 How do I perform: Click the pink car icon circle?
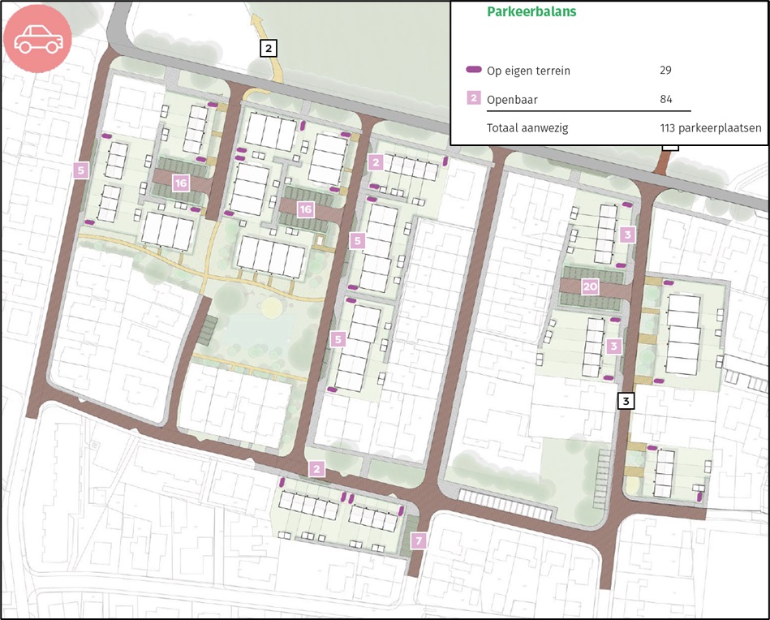[x=37, y=38]
